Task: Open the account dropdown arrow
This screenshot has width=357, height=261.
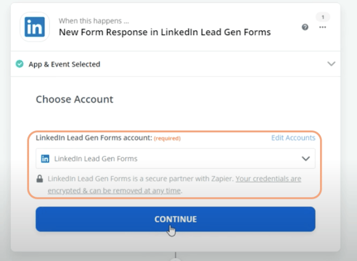Action: (305, 158)
